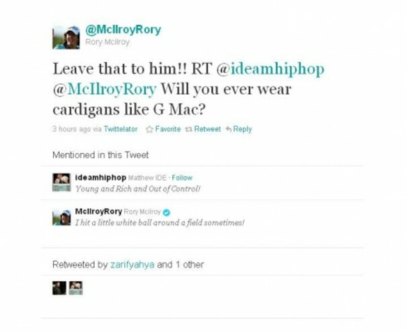Open the first retweeter's dark avatar
The image size is (407, 331).
(x=59, y=288)
